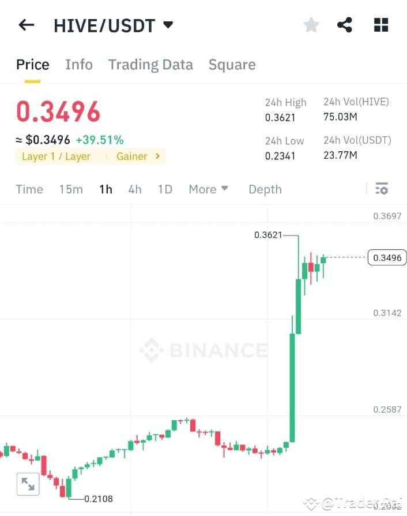The image size is (407, 516).
Task: Tap the grid icon in the top right corner
Action: tap(380, 25)
